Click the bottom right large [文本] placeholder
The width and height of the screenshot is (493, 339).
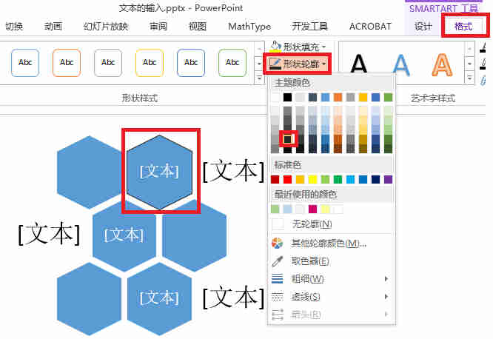pos(233,298)
